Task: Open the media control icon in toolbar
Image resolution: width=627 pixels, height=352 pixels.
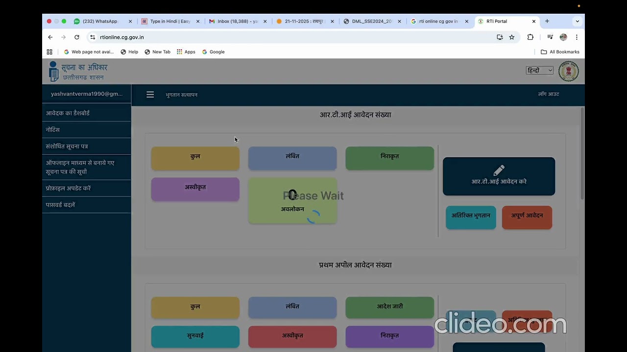Action: [x=550, y=37]
